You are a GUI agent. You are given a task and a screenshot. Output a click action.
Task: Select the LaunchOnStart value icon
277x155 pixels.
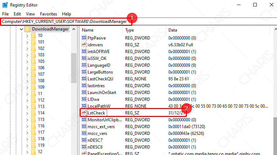84,92
